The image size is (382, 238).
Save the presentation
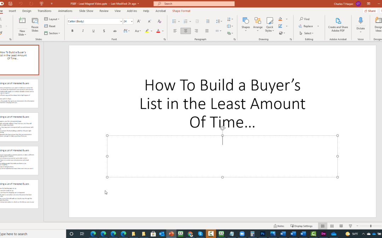[10, 4]
